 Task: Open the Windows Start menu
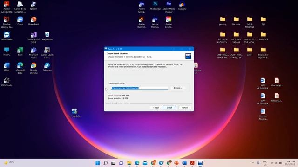click(x=98, y=163)
